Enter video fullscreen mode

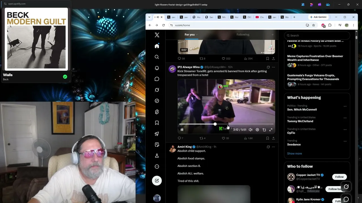[271, 130]
